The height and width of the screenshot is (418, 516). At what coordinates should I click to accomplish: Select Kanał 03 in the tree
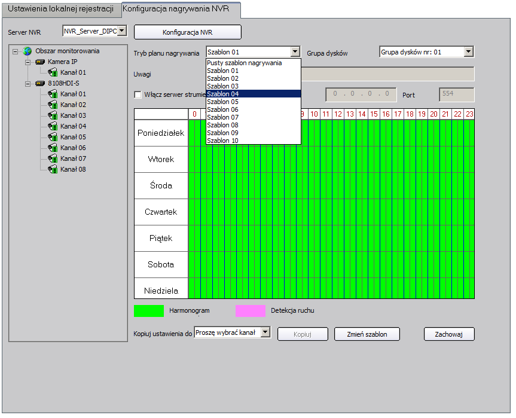point(73,115)
